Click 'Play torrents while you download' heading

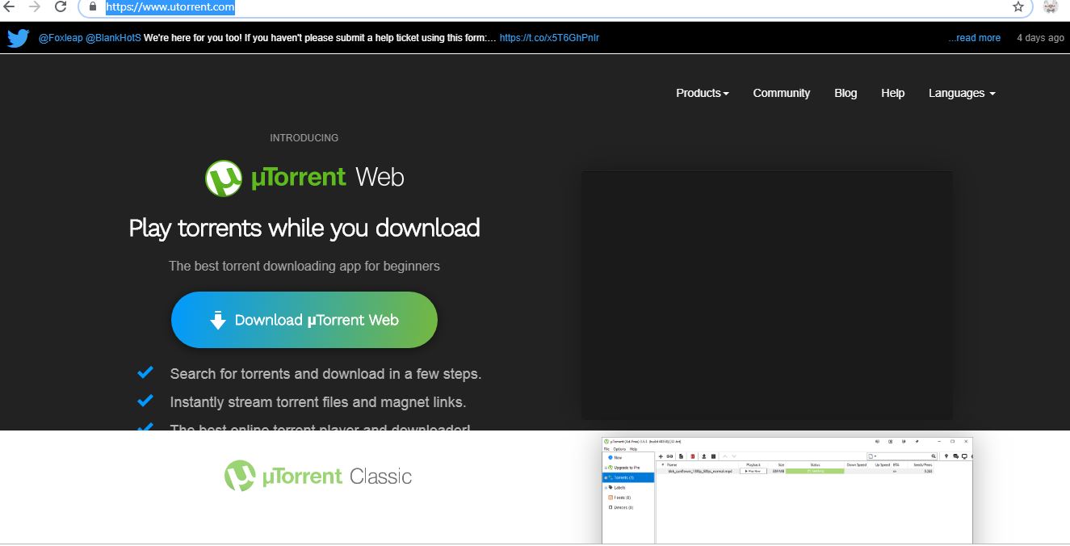(x=304, y=229)
